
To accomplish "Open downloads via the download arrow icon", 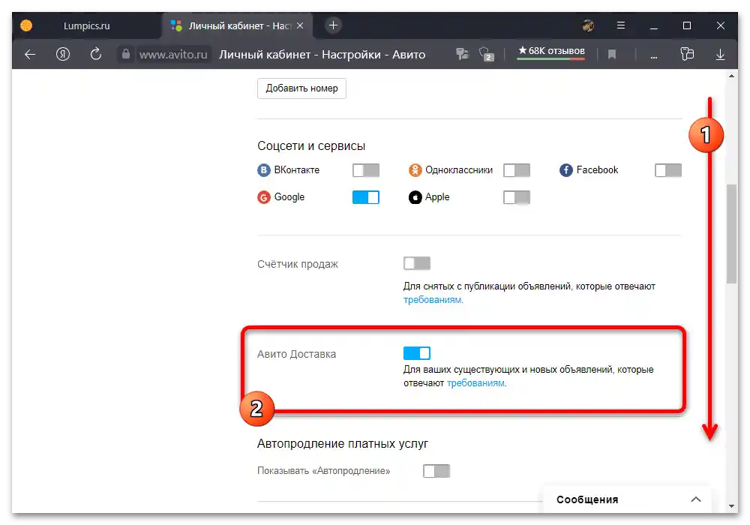I will tap(720, 55).
